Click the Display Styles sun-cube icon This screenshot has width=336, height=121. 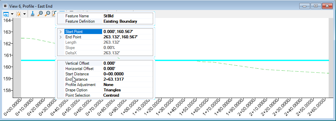click(x=19, y=14)
